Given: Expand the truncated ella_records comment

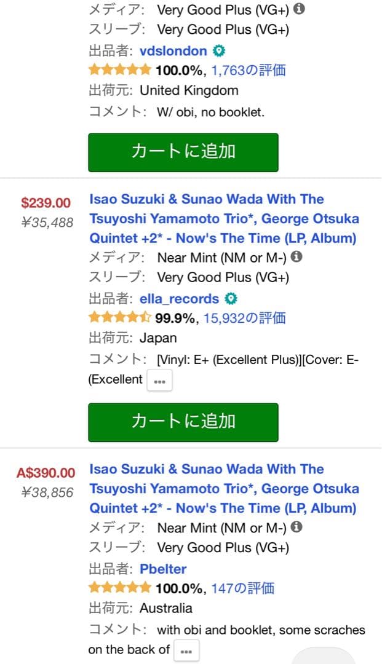Looking at the screenshot, I should (159, 381).
